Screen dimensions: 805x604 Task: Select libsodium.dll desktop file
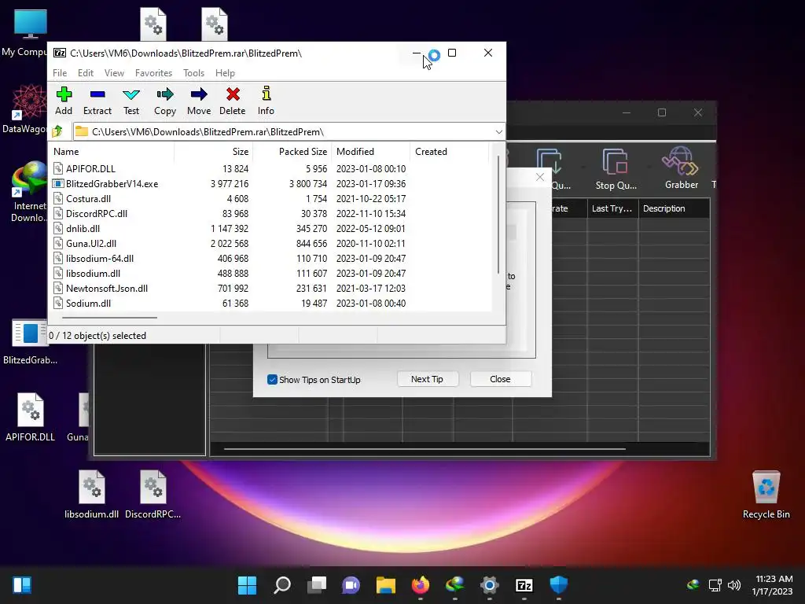(x=91, y=494)
